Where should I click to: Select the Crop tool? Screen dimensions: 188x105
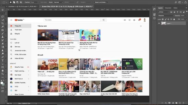tap(3, 23)
